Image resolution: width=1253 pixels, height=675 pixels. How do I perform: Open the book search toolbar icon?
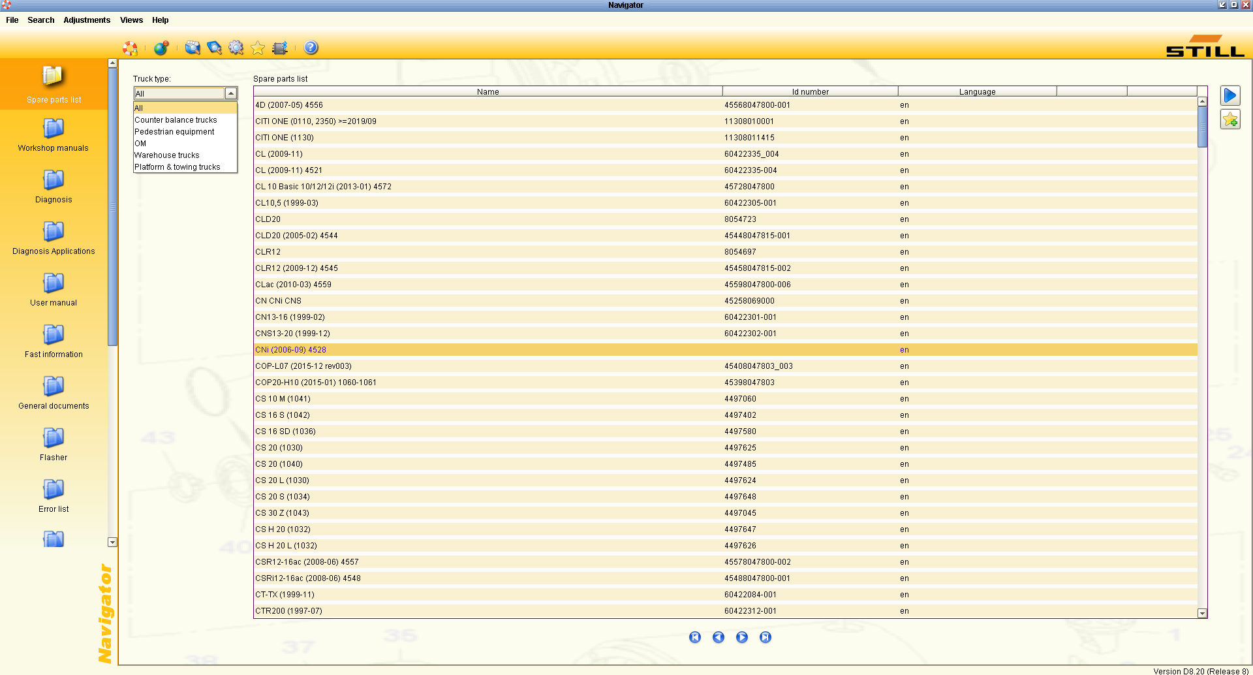pyautogui.click(x=214, y=48)
